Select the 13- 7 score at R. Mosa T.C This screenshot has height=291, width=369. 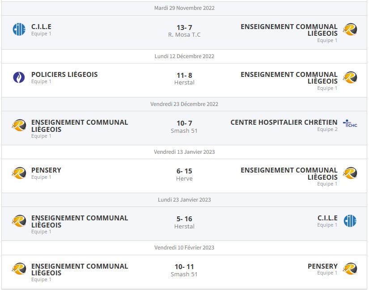pos(184,28)
